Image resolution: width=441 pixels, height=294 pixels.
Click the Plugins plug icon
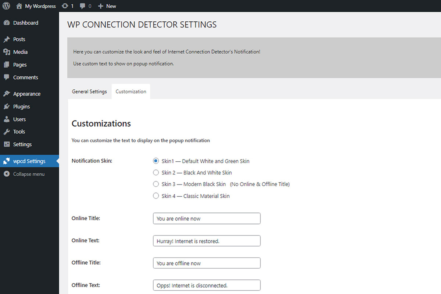pos(7,107)
